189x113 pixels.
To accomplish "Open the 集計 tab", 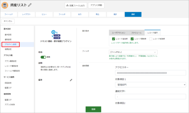I will pos(115,14).
